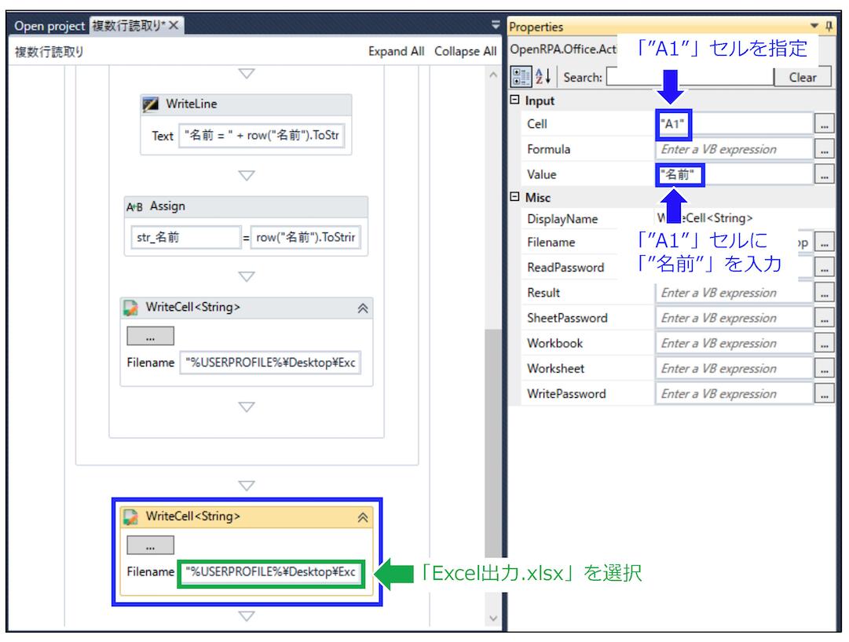Select the WriteLine activity header

246,104
